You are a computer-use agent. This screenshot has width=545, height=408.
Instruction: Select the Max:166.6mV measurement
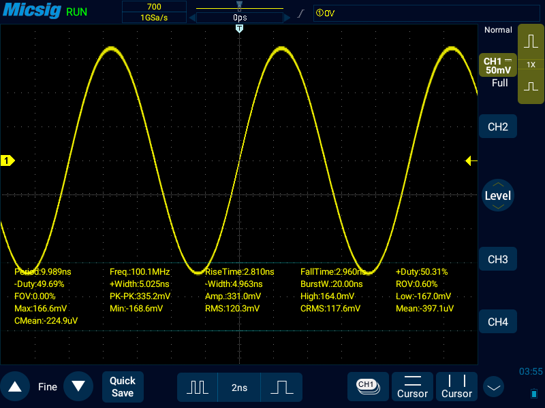(41, 309)
